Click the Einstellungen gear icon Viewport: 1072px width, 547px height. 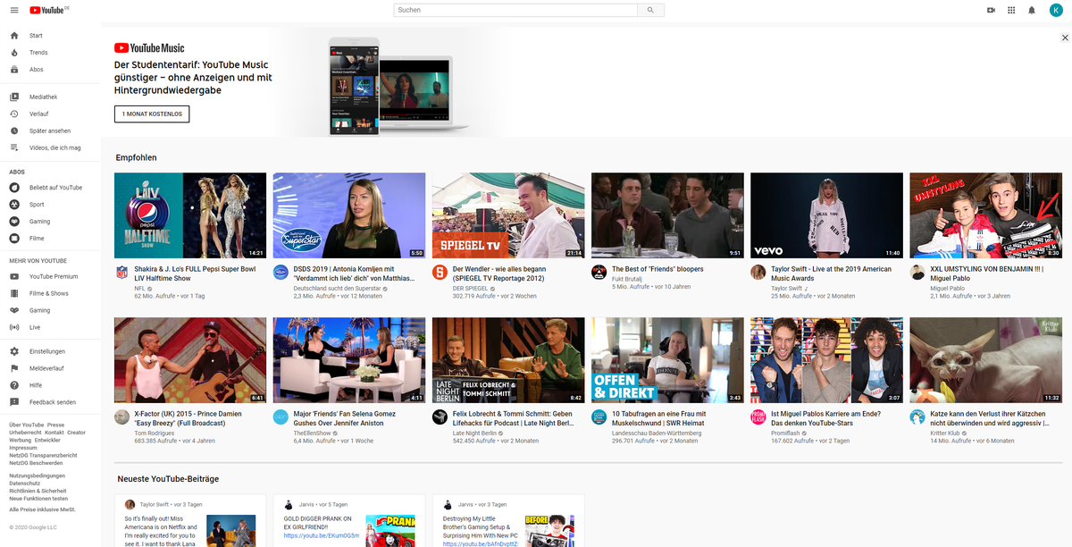click(14, 351)
